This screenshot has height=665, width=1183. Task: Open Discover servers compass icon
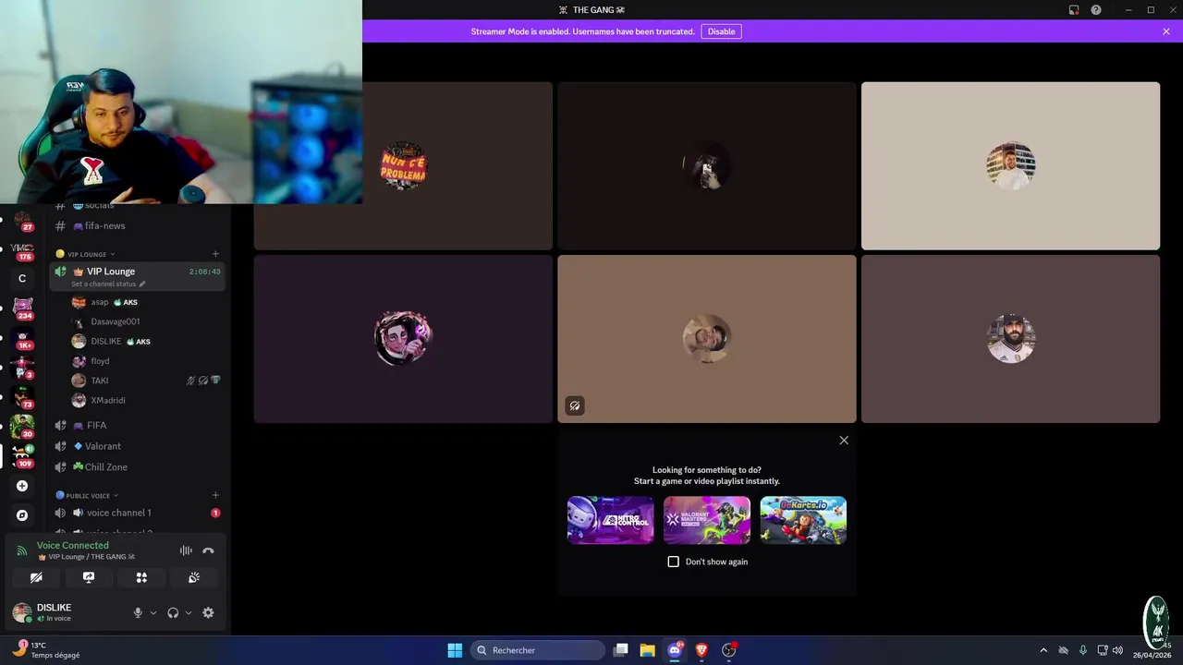22,515
